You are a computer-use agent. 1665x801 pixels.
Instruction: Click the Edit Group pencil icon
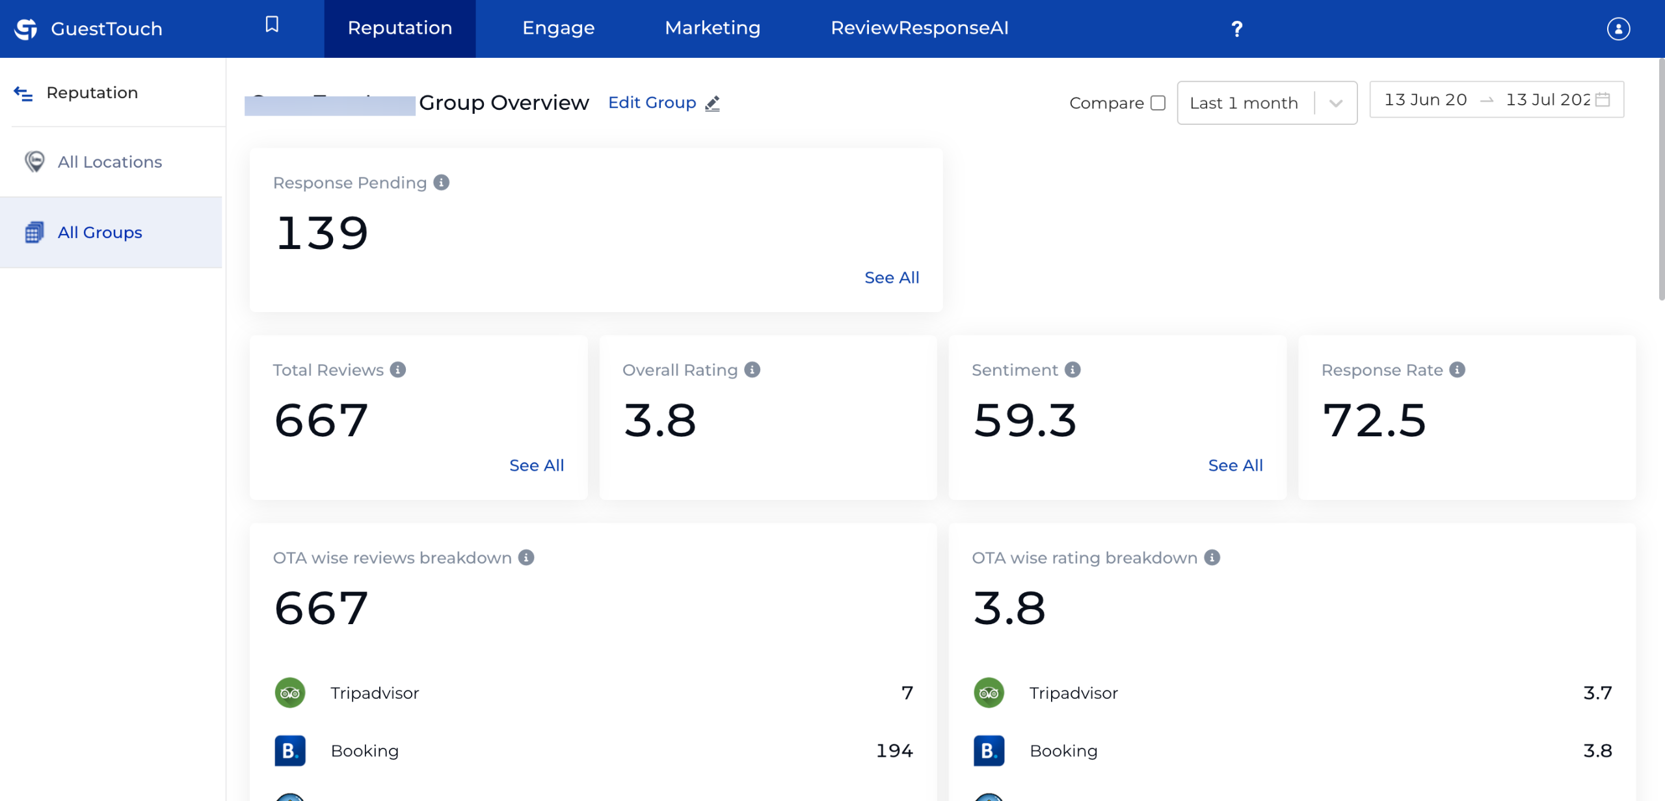(x=713, y=103)
